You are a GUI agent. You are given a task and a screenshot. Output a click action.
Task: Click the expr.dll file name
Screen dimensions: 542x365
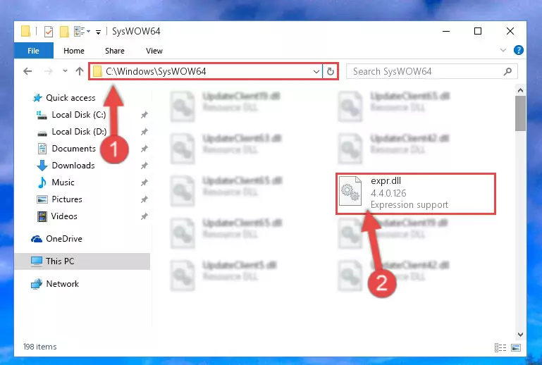click(386, 181)
